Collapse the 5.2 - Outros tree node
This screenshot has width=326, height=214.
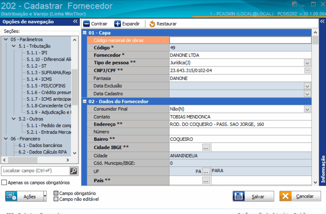coord(14,119)
